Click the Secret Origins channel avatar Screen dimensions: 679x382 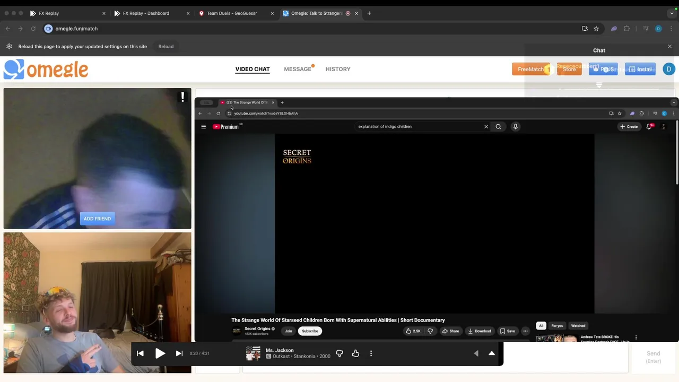[237, 331]
